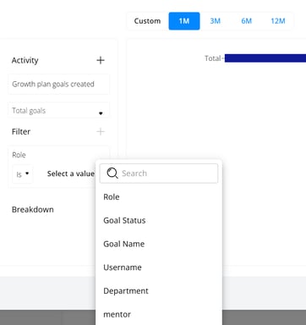Click into the Search input field
This screenshot has width=306, height=325.
click(159, 174)
